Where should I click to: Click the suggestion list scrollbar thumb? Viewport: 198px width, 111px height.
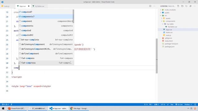tap(73, 16)
